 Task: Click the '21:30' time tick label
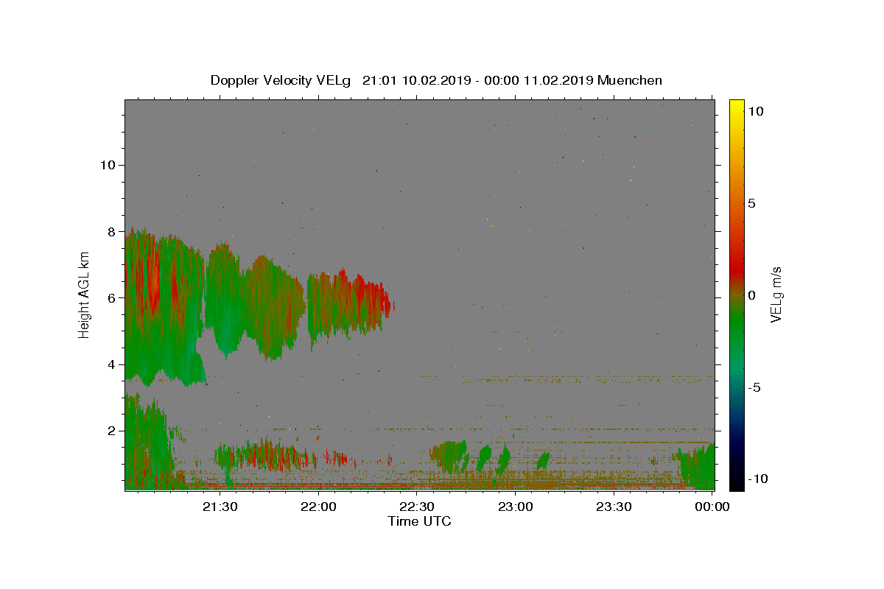coord(220,507)
